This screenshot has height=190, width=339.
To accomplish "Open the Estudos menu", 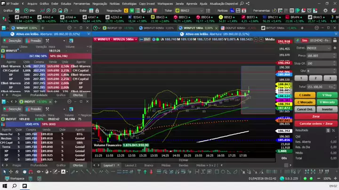I will tap(66, 4).
